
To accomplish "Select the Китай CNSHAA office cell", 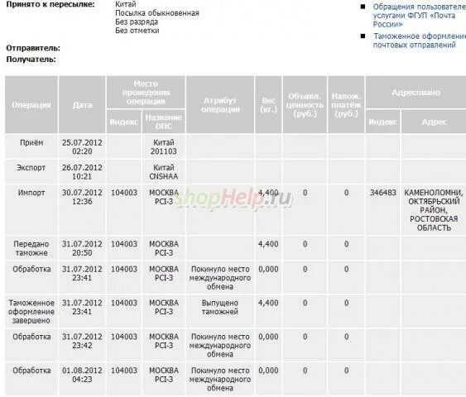I will tap(164, 172).
